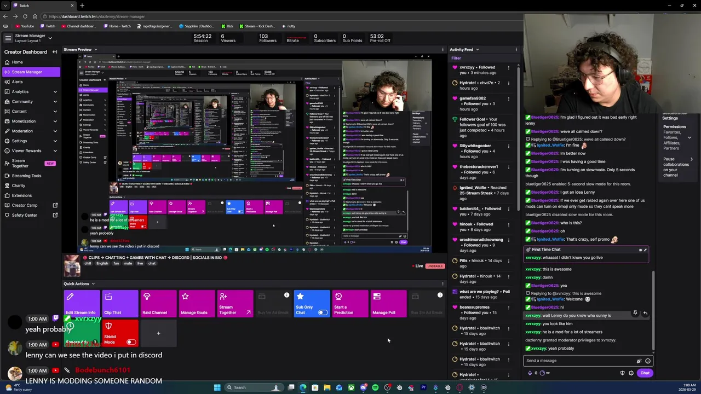Open the emote picker in chat
Screen dimensions: 701x394
(648, 361)
